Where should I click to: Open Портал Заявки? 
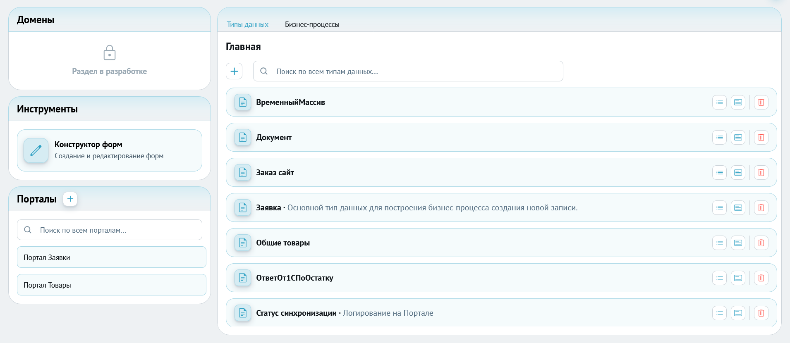pyautogui.click(x=112, y=257)
